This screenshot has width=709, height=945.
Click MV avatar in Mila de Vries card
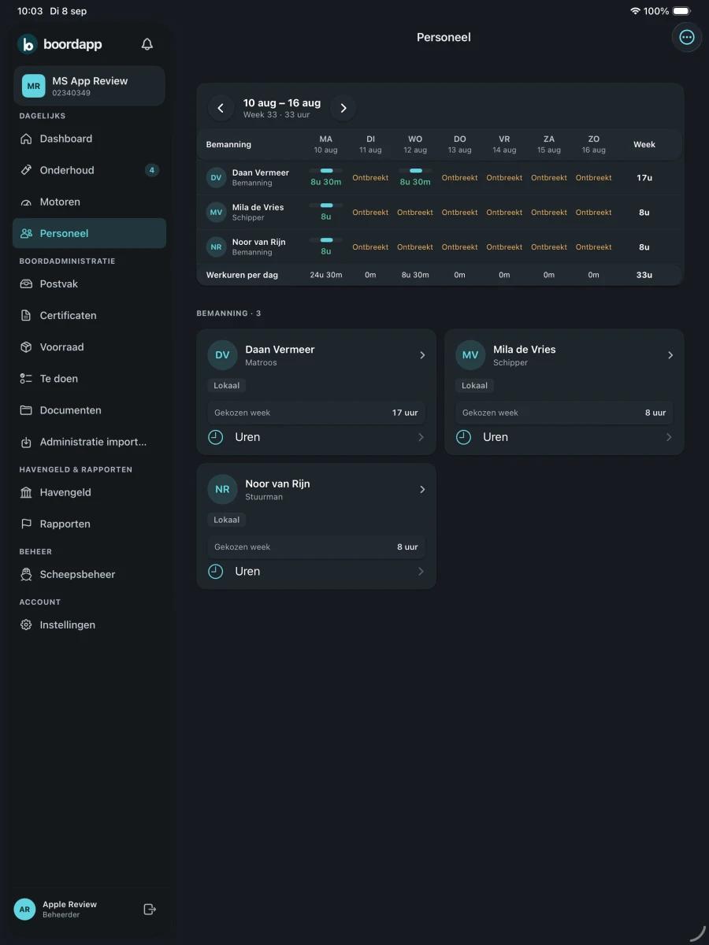pos(470,355)
